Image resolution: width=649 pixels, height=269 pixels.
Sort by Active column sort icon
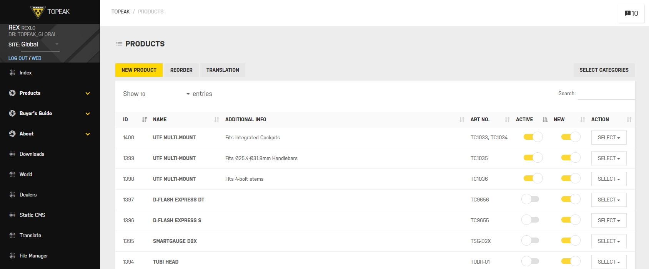click(545, 119)
